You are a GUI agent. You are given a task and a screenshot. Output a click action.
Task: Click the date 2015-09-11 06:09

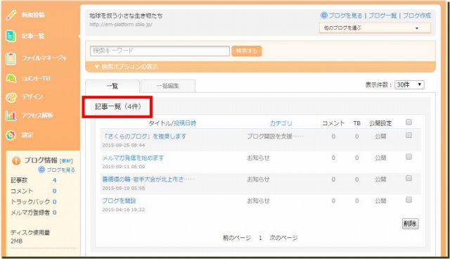[124, 167]
